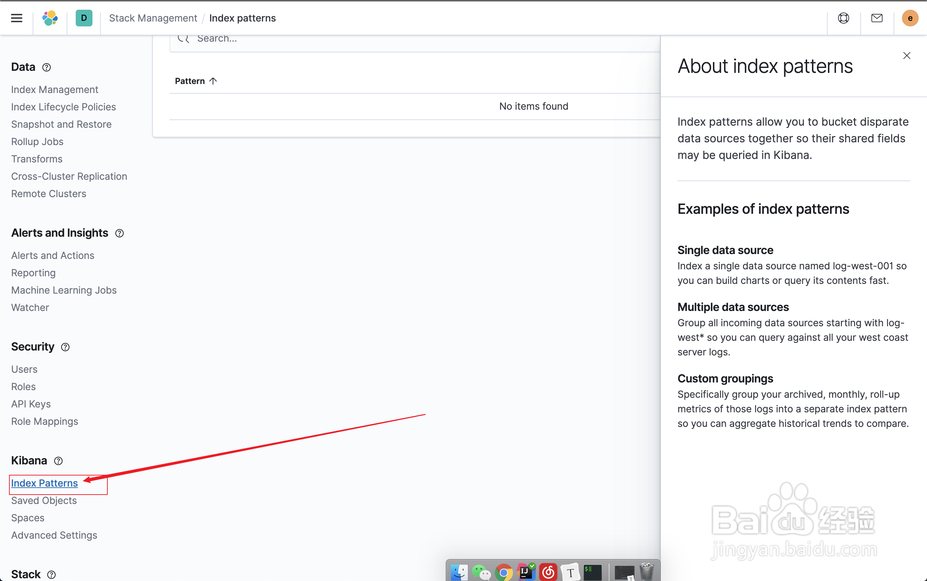Open the D space selector avatar
927x581 pixels.
tap(84, 18)
